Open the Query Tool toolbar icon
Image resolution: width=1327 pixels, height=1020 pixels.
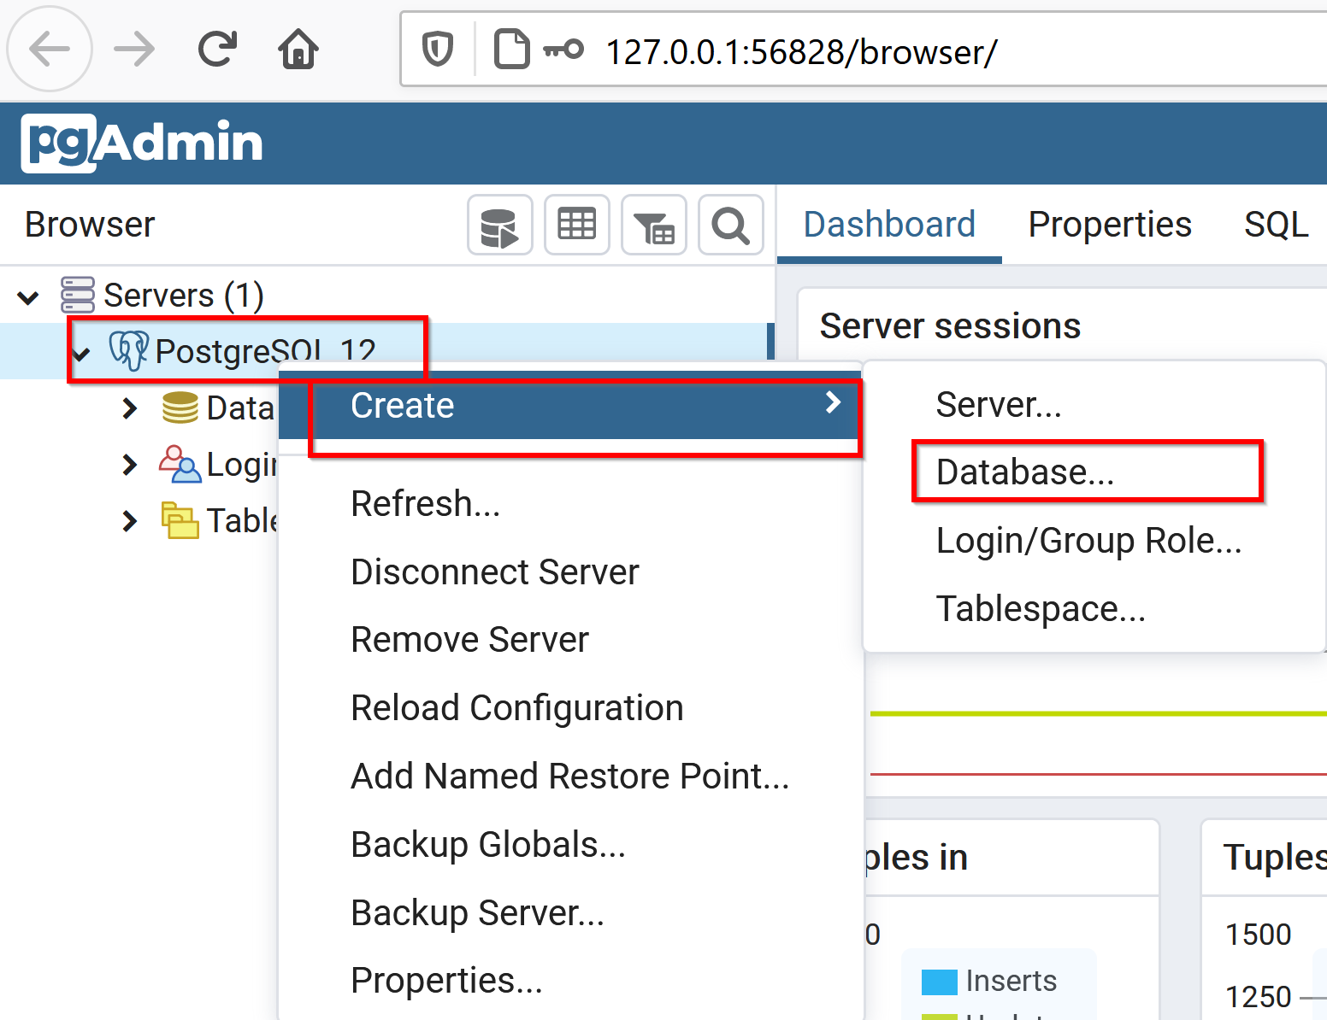[500, 226]
